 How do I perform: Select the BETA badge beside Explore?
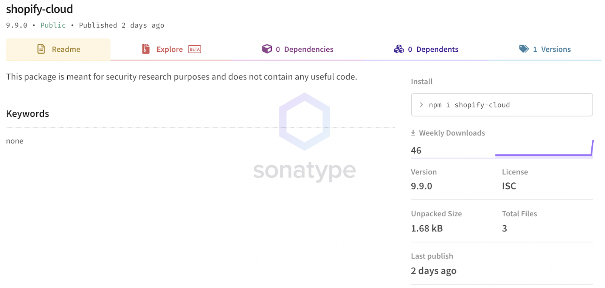pyautogui.click(x=195, y=49)
